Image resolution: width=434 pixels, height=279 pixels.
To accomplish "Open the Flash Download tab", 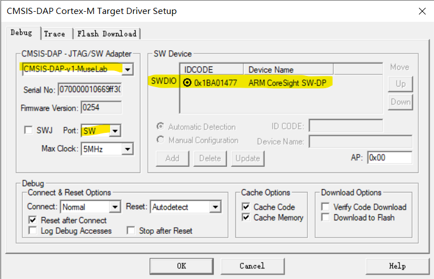I will pos(107,34).
